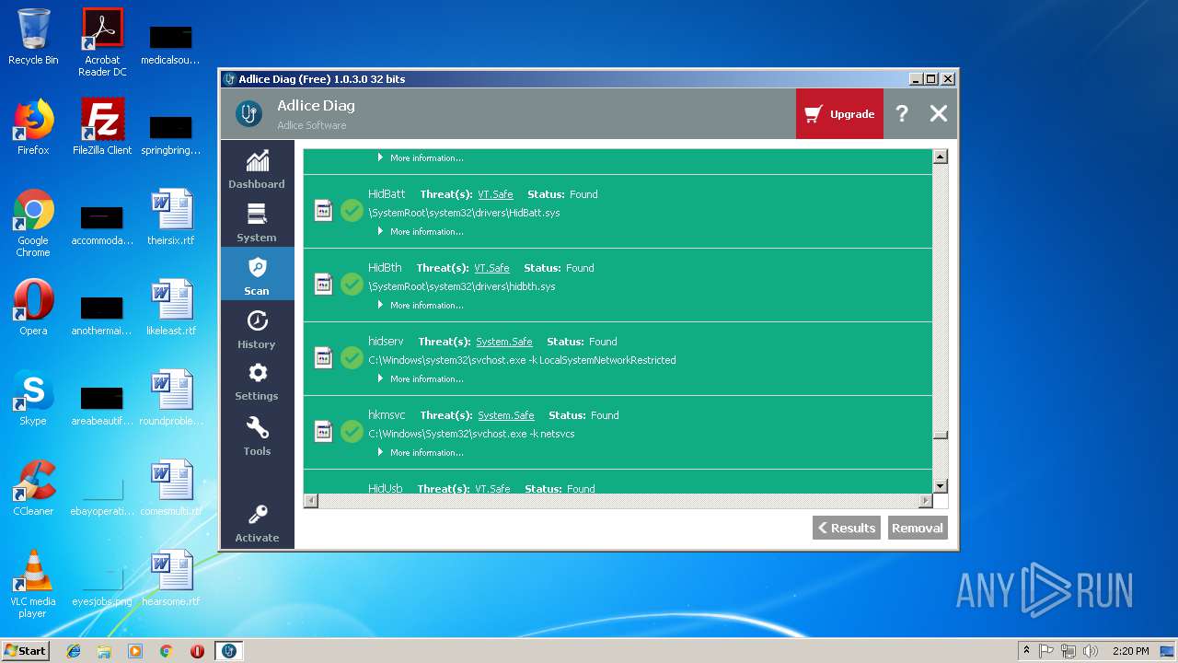The width and height of the screenshot is (1178, 663).
Task: Expand More information under hkmsvc
Action: click(421, 453)
